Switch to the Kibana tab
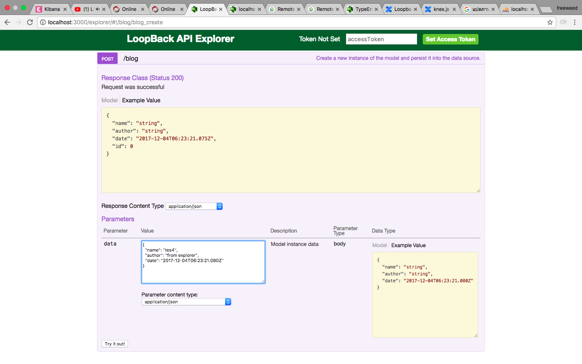 coord(52,9)
